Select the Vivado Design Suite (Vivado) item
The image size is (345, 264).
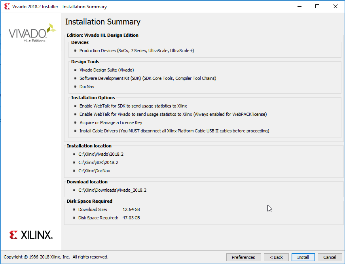click(107, 70)
